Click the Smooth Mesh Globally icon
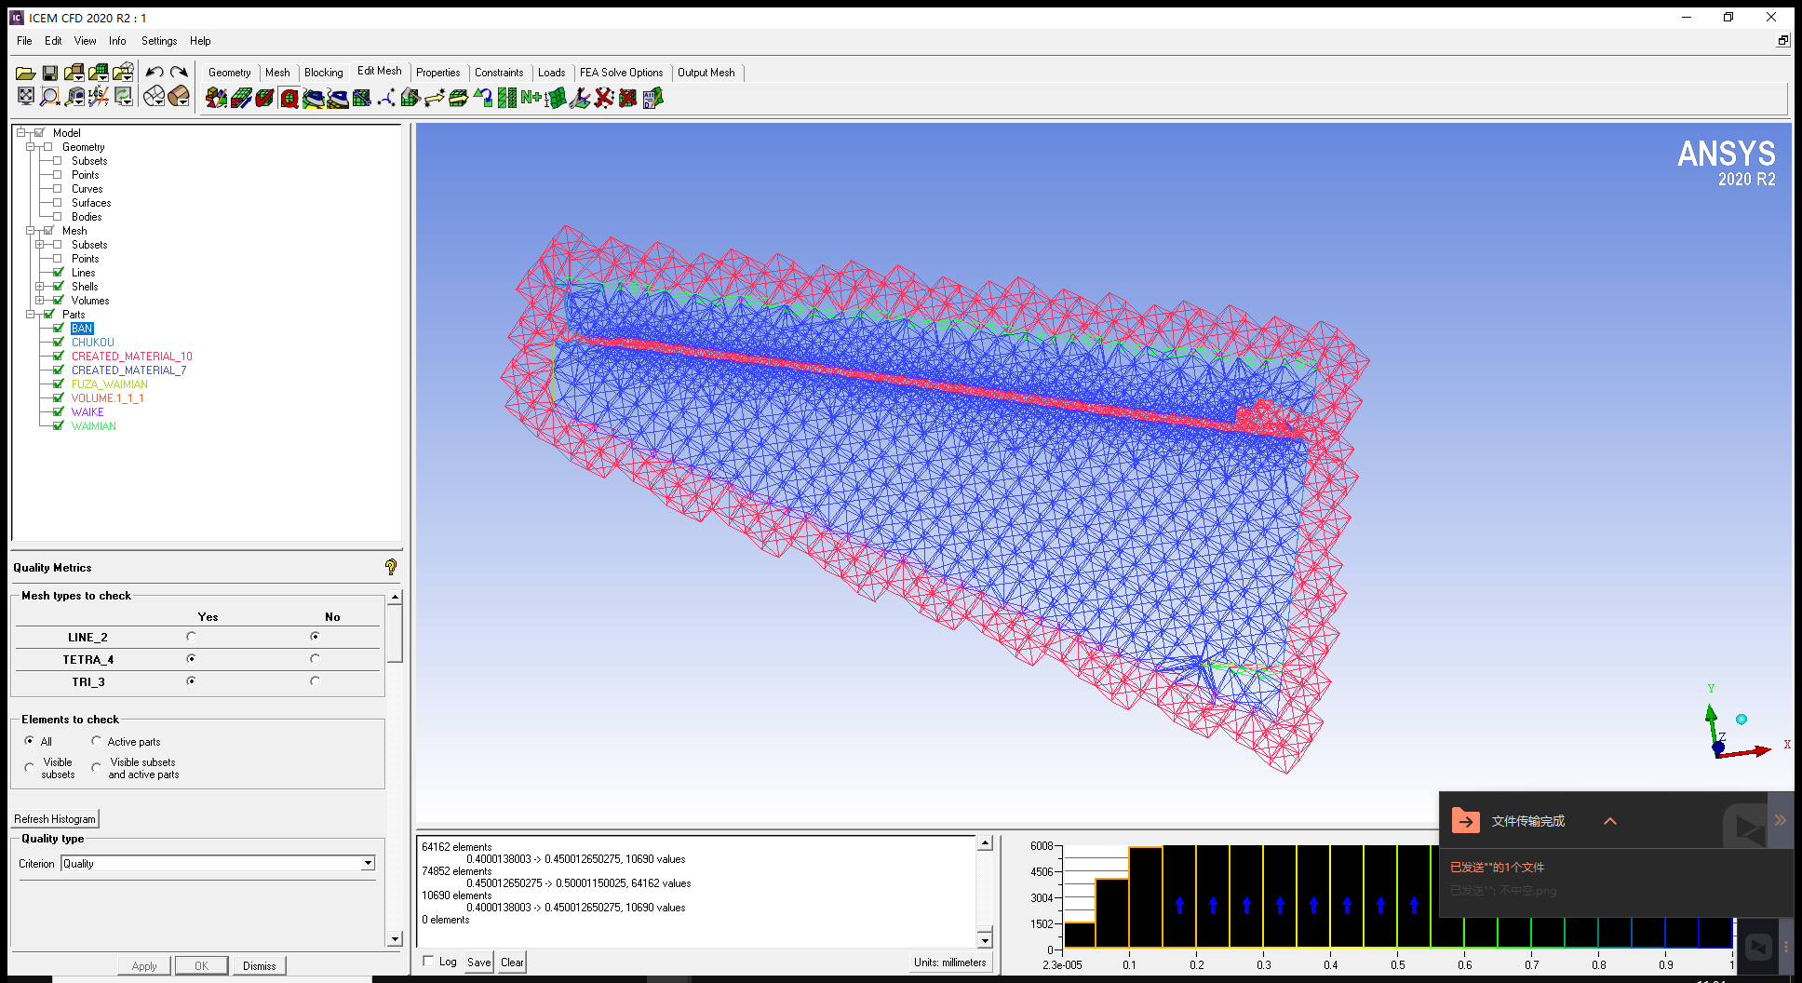Viewport: 1802px width, 983px height. (x=314, y=99)
